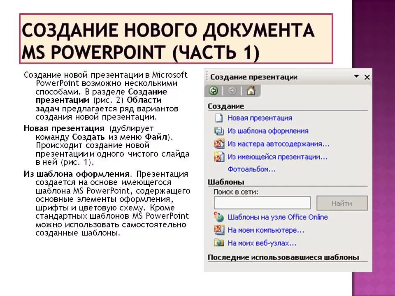Choose Из шаблона оформления link
The width and height of the screenshot is (395, 296).
(268, 131)
